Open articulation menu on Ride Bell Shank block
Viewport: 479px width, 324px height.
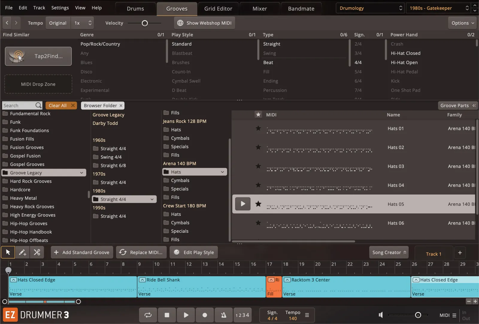coord(143,280)
